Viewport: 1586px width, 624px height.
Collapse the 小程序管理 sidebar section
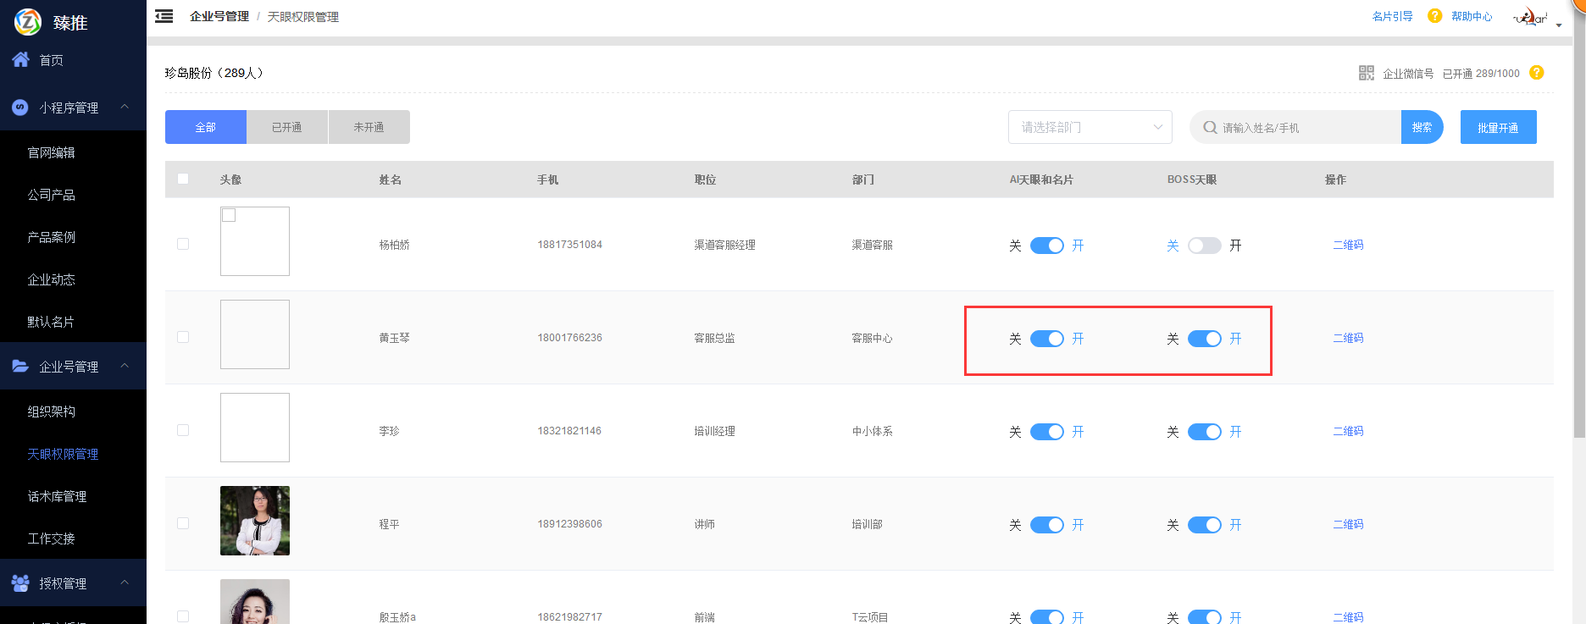click(125, 107)
